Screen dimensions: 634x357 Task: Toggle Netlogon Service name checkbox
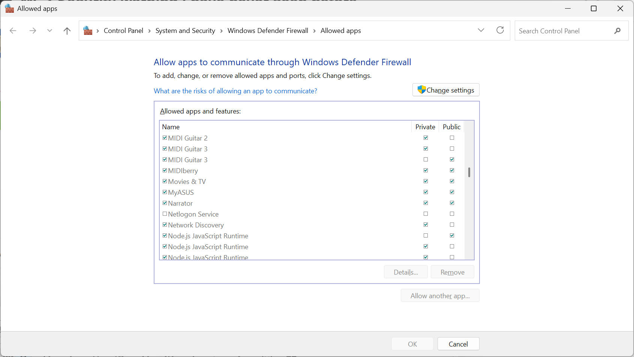pos(165,214)
